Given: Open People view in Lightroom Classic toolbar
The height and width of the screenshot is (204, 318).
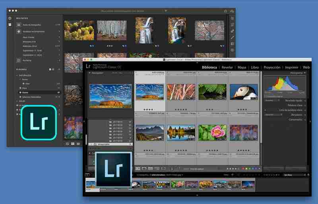Looking at the screenshot, I should [x=163, y=169].
